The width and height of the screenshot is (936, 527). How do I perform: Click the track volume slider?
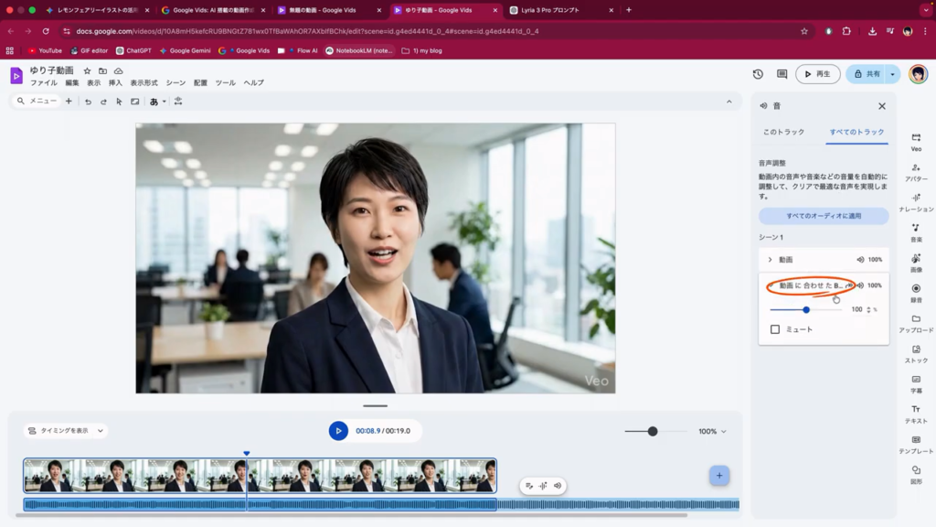click(x=805, y=309)
